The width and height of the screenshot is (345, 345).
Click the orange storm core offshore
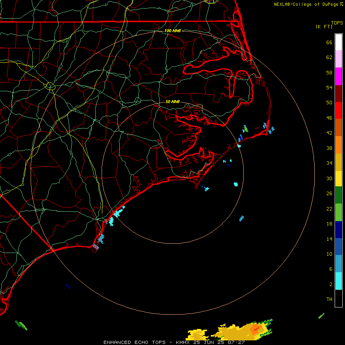tap(255, 329)
